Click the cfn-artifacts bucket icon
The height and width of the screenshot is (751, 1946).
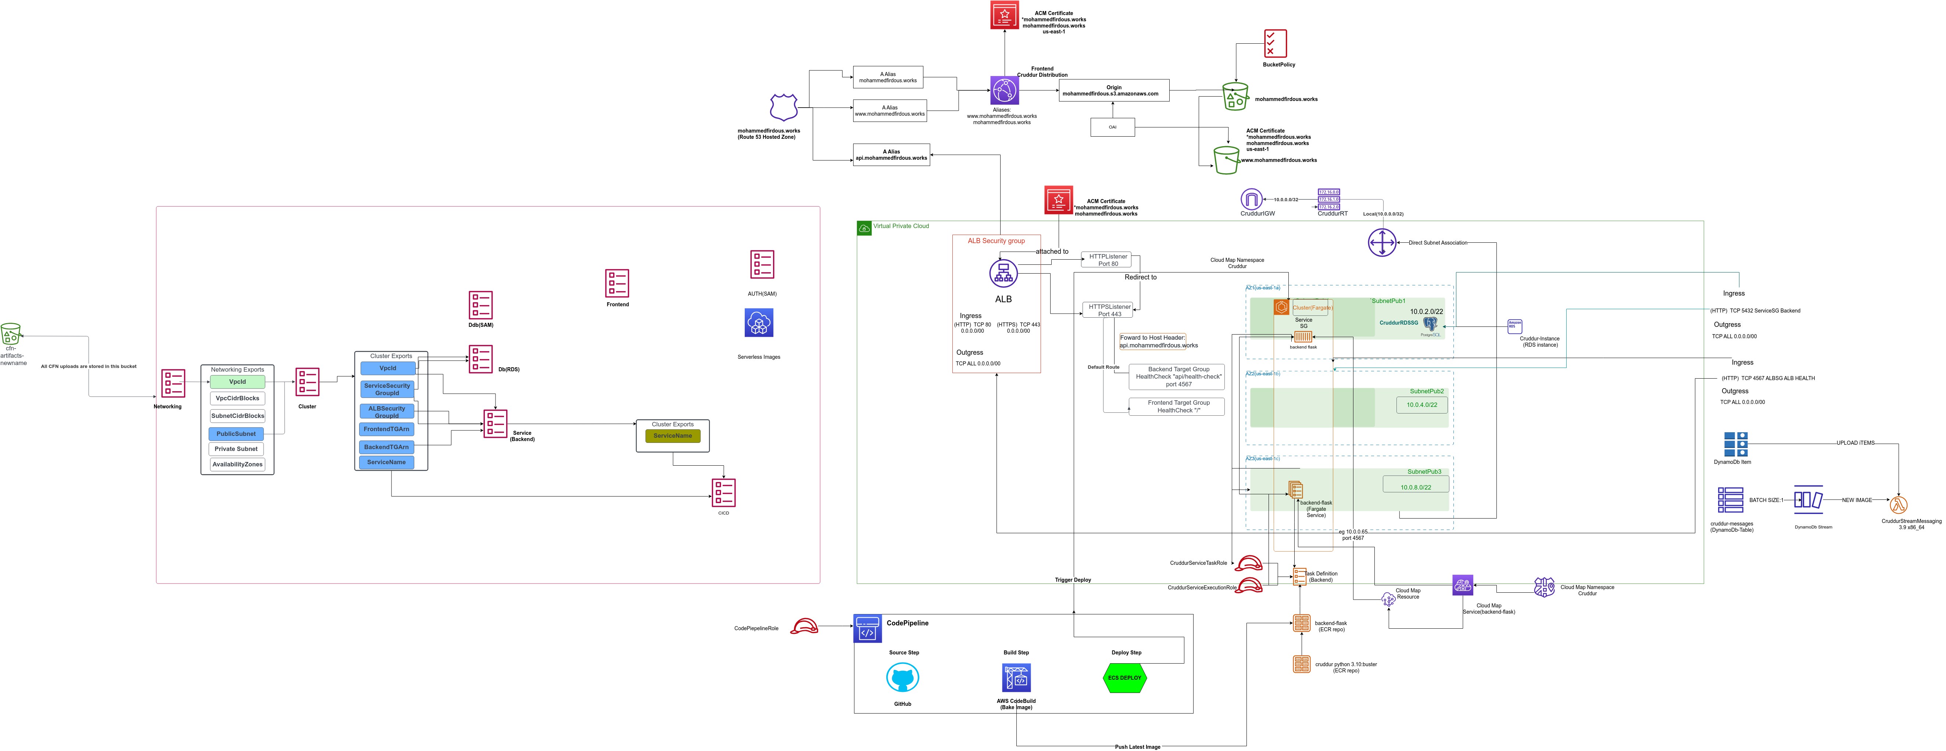pos(11,334)
